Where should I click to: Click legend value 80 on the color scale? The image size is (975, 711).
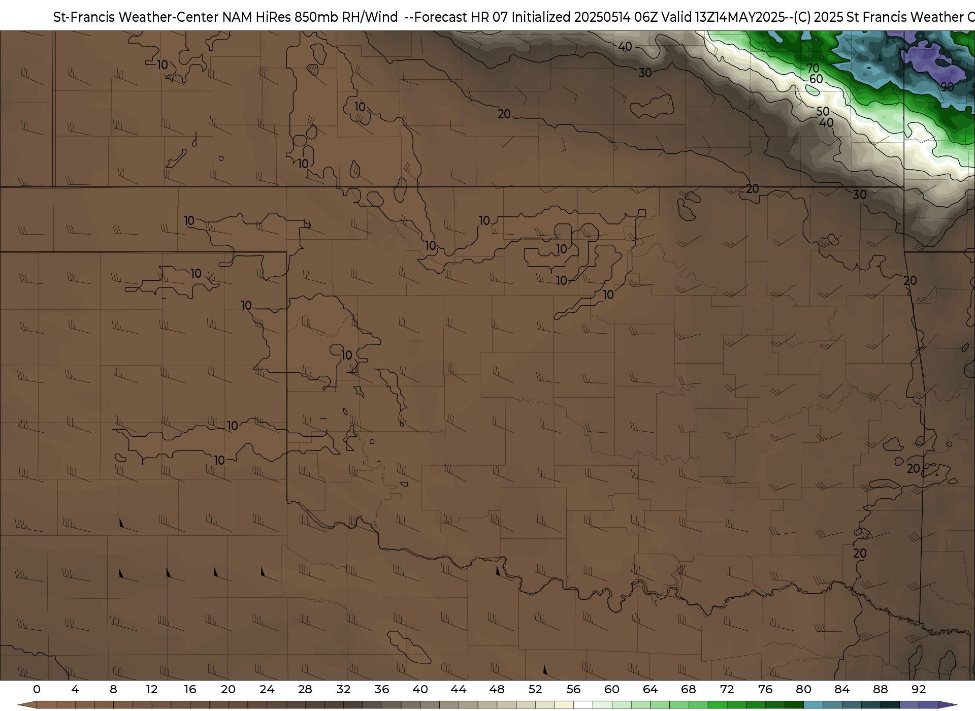tap(803, 689)
